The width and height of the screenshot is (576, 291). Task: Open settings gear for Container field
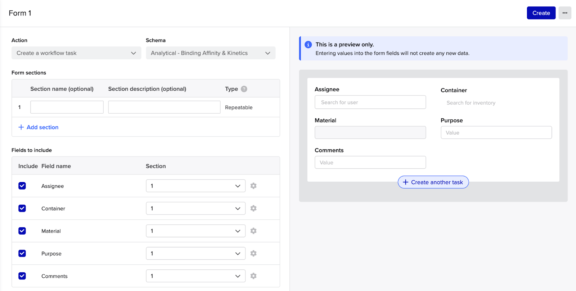click(x=253, y=209)
